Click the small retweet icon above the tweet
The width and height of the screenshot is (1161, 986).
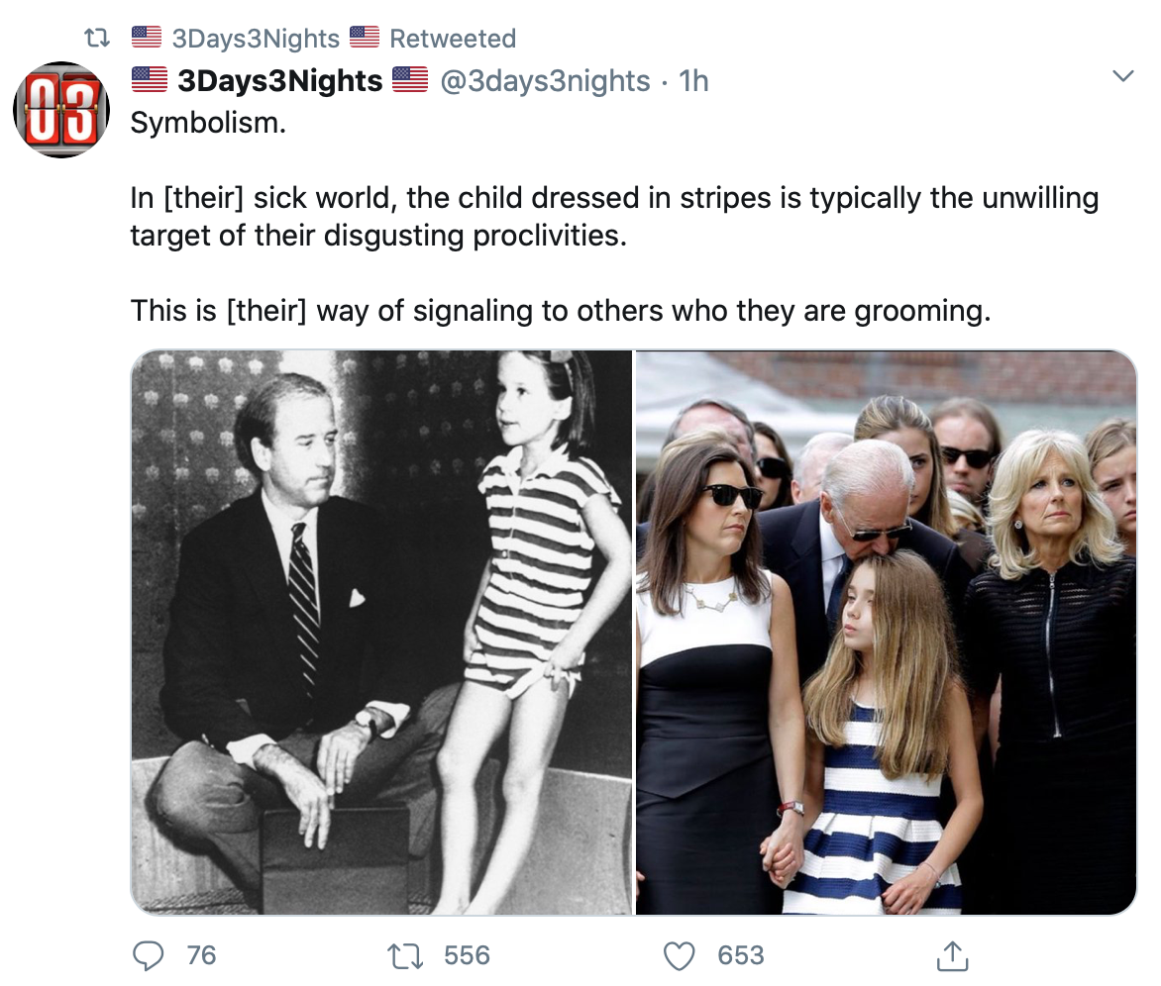point(96,39)
